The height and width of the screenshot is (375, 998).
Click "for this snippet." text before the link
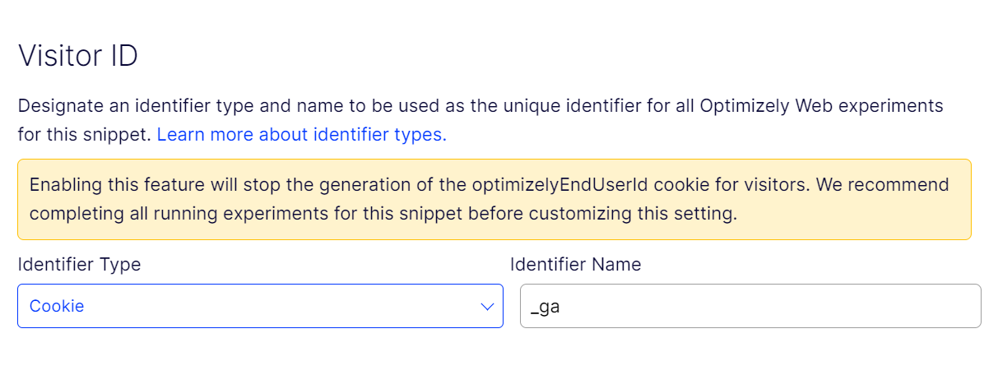84,134
